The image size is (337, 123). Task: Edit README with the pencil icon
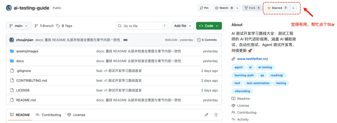click(x=206, y=115)
